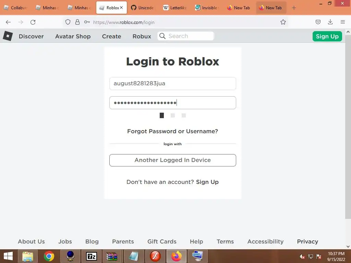The height and width of the screenshot is (263, 351).
Task: Open the Firefox downloads icon
Action: click(x=330, y=22)
